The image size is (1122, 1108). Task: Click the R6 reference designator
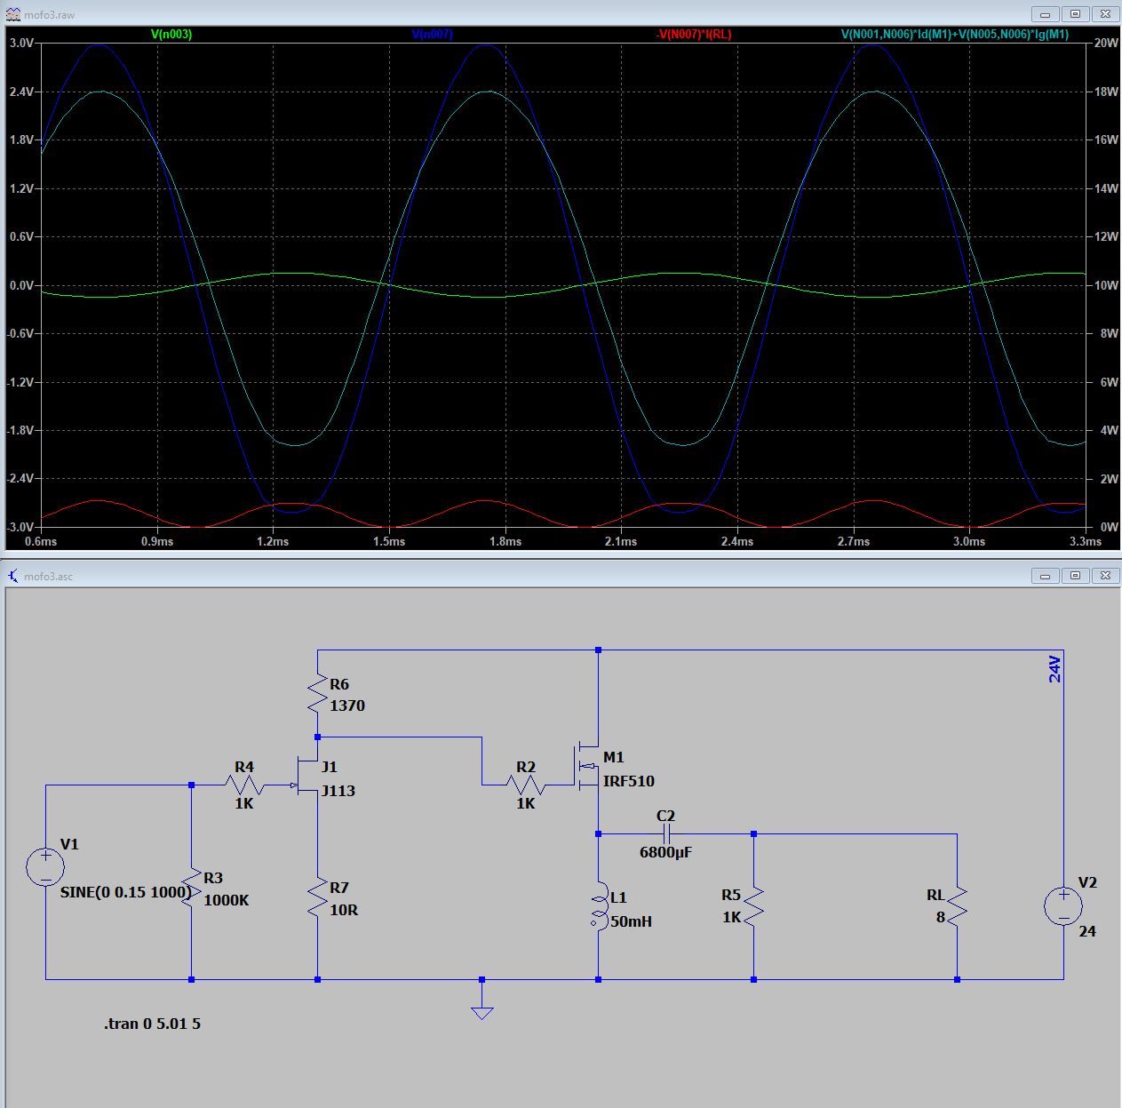(339, 684)
